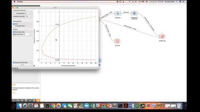Screen dimensions: 200x112
Task: Open Terminal from the Dock
Action: [x=120, y=106]
